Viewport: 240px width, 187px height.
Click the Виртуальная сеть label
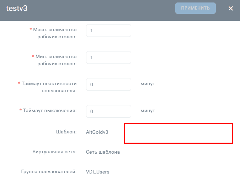point(54,152)
